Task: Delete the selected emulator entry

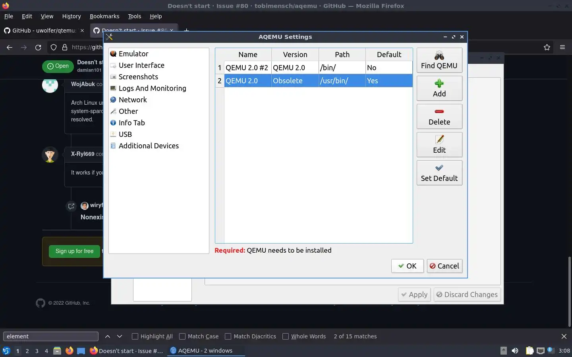Action: pos(439,117)
